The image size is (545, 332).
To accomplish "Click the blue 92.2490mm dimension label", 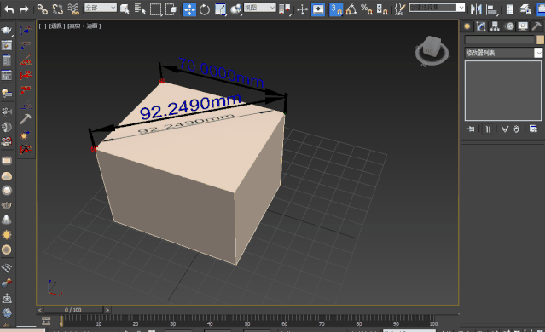I will (190, 107).
